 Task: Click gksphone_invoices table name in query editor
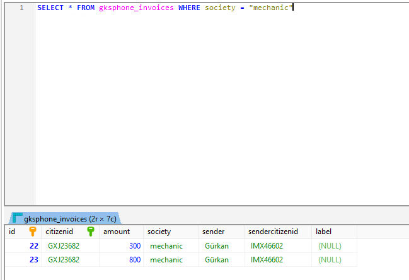pos(136,8)
